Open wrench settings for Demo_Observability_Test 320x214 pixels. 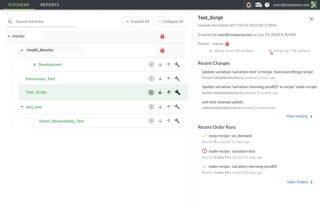(x=177, y=121)
